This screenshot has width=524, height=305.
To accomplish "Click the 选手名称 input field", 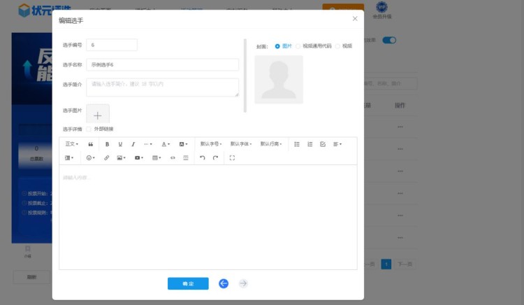I will click(162, 65).
